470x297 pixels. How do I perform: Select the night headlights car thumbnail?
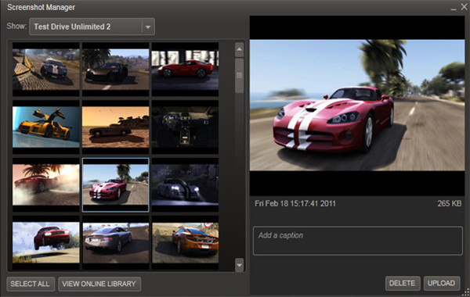pyautogui.click(x=185, y=184)
